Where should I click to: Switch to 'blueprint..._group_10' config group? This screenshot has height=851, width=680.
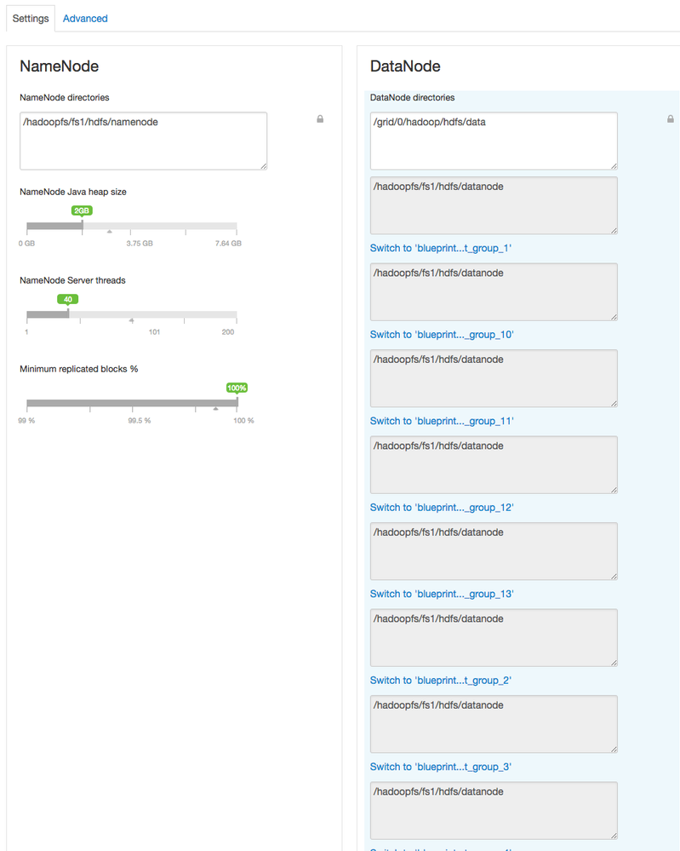[442, 335]
